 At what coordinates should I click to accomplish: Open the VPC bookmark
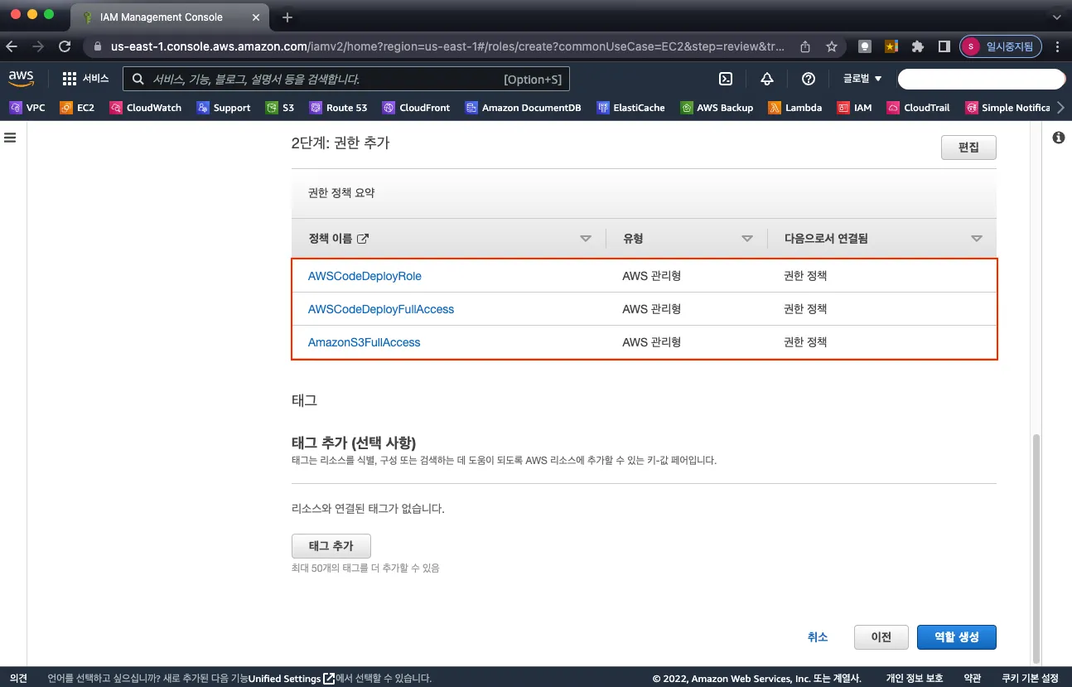[x=27, y=108]
